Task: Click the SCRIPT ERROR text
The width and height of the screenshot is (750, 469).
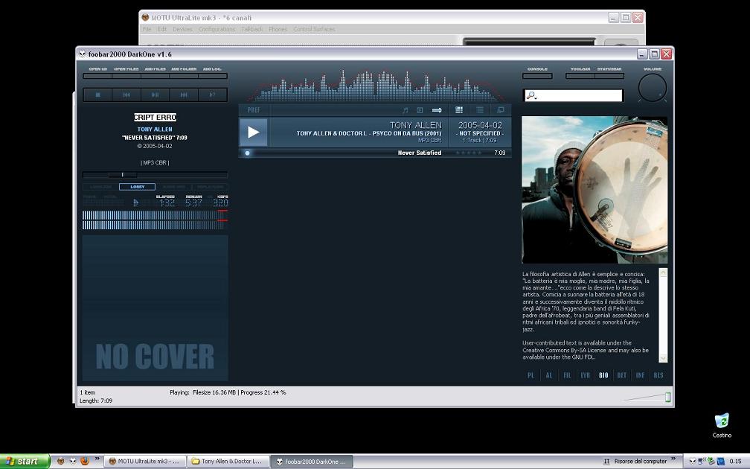Action: pos(155,118)
